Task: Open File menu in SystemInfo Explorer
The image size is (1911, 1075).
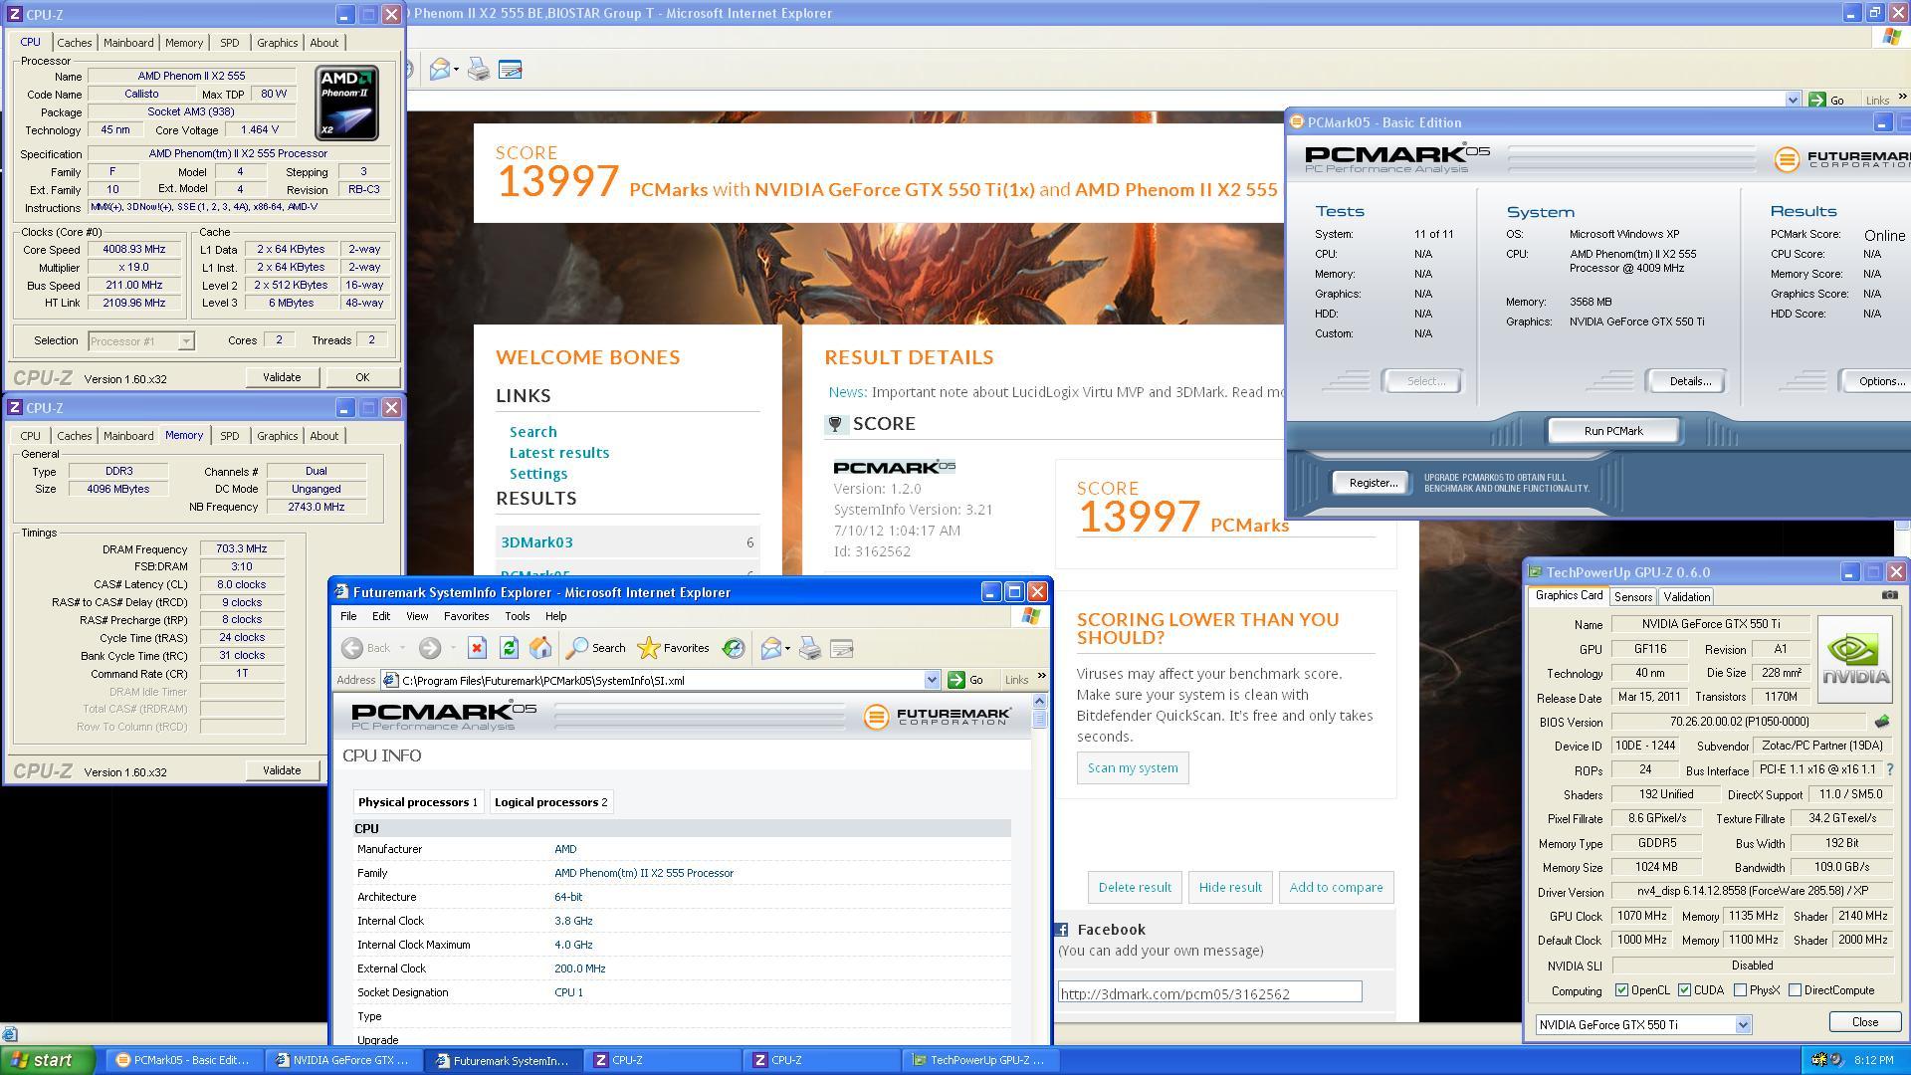Action: [x=348, y=616]
